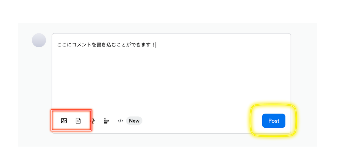Select the New pill label in toolbar

[x=134, y=121]
